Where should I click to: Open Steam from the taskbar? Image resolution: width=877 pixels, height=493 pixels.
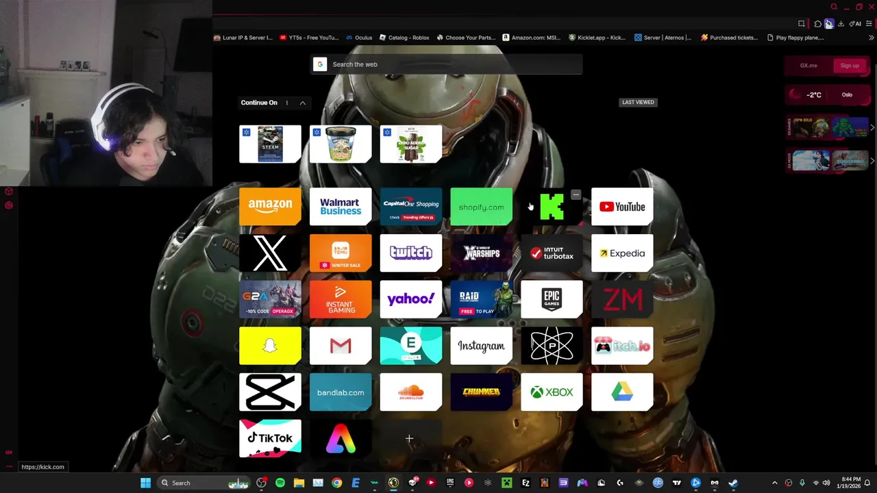pos(733,483)
